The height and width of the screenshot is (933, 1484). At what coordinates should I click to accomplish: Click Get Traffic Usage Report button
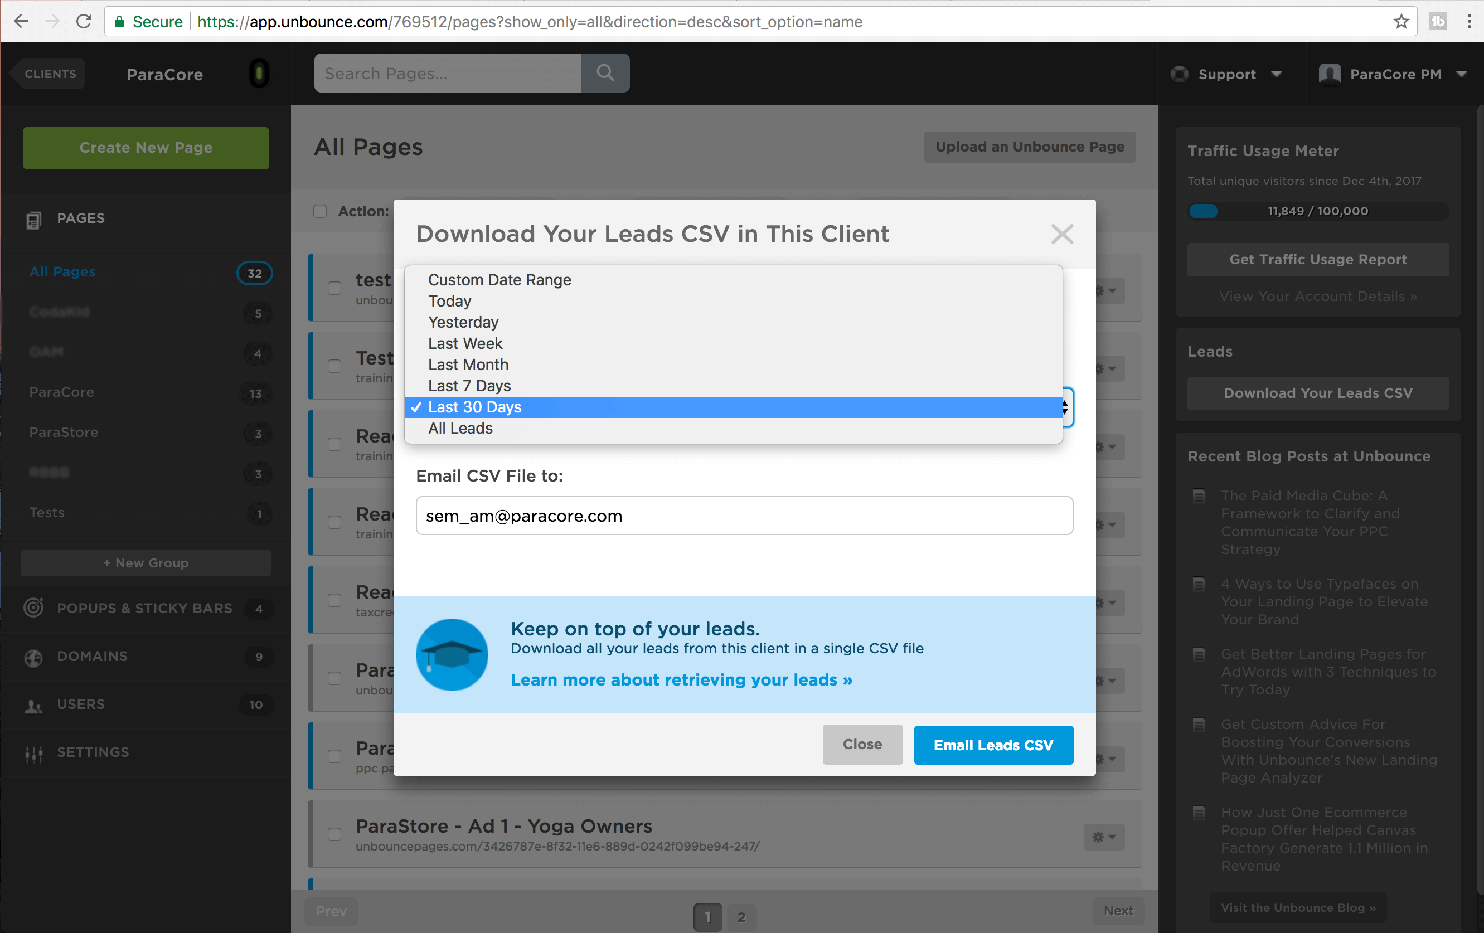pyautogui.click(x=1318, y=259)
